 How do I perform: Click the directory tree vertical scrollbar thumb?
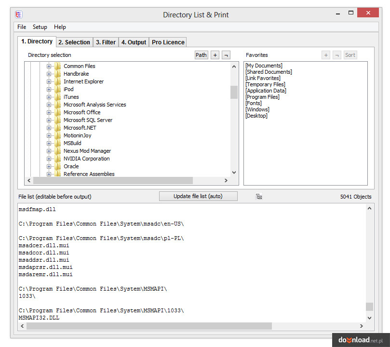click(234, 92)
